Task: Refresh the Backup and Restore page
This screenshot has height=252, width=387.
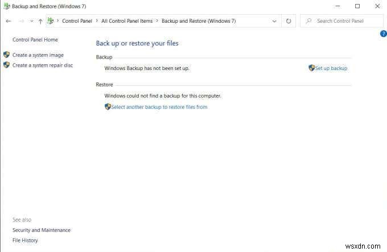Action: pyautogui.click(x=289, y=21)
